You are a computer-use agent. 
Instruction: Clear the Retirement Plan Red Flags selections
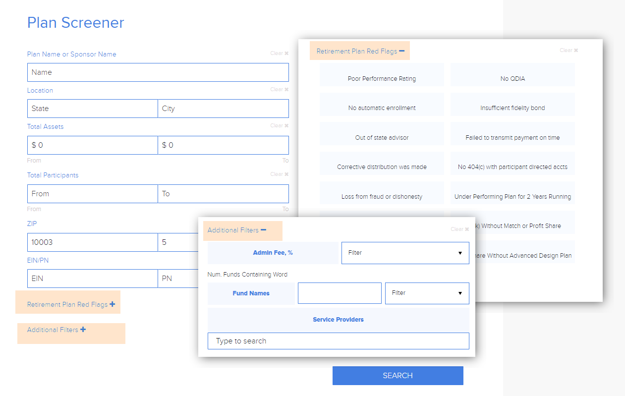tap(568, 51)
